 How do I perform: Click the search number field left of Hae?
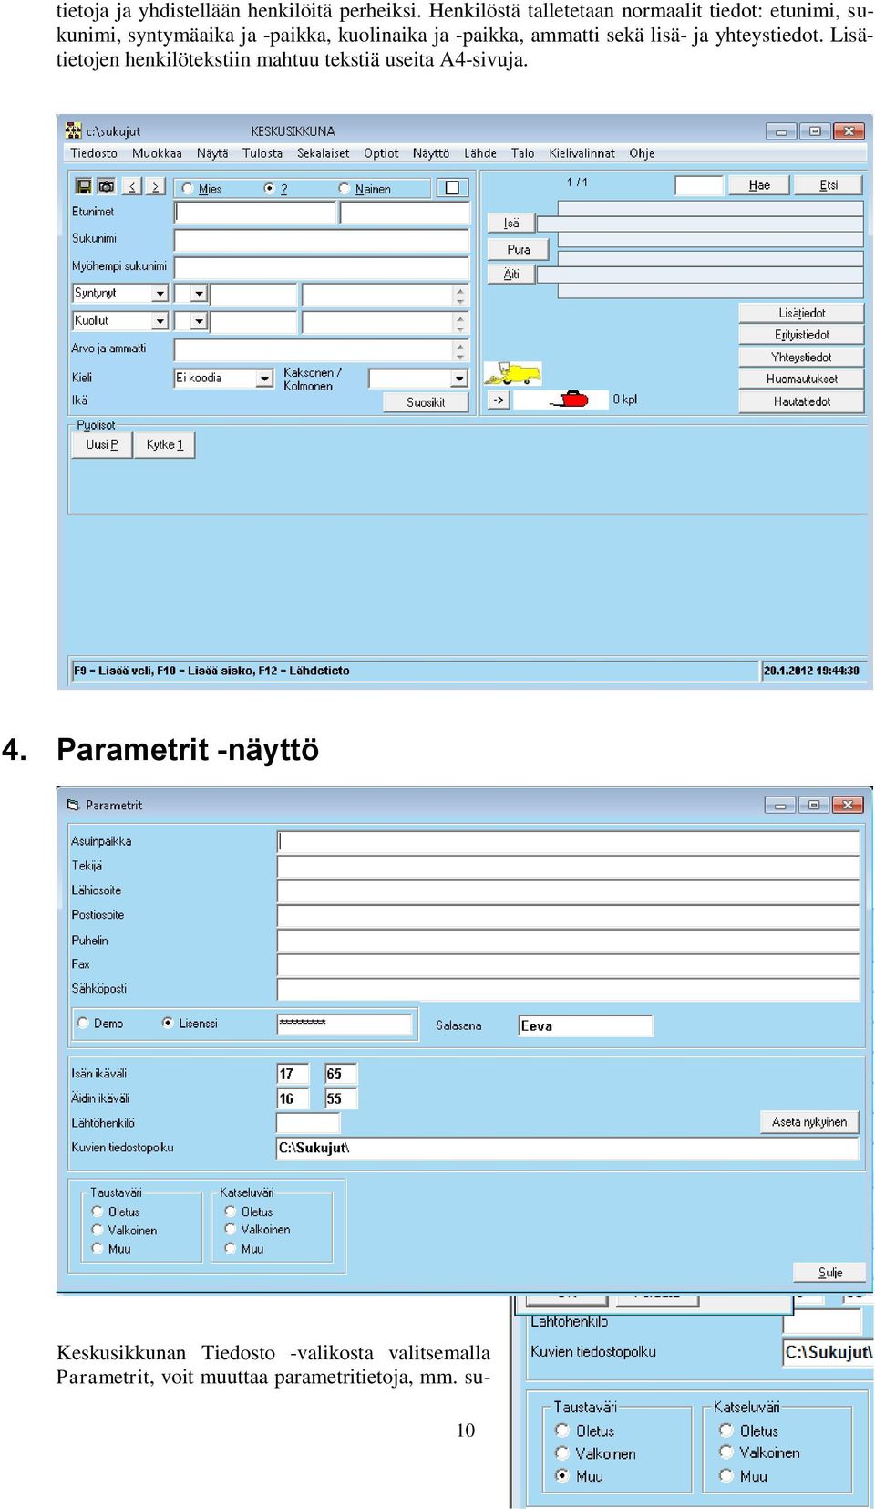click(x=699, y=185)
